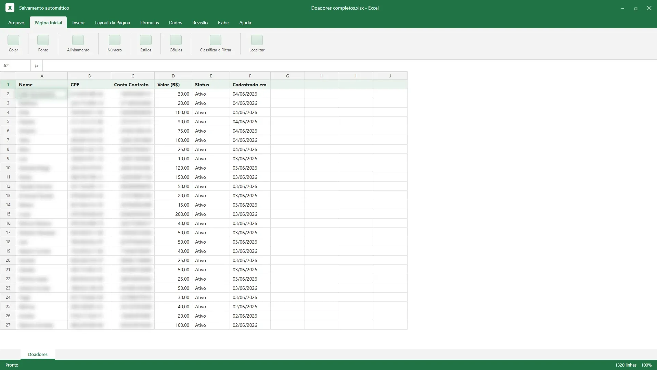657x370 pixels.
Task: Select the Doadores sheet tab
Action: (38, 354)
